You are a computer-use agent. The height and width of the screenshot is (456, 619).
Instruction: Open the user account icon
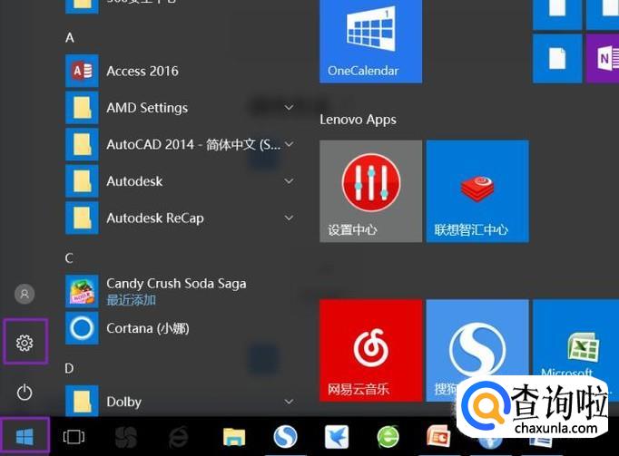click(x=25, y=294)
